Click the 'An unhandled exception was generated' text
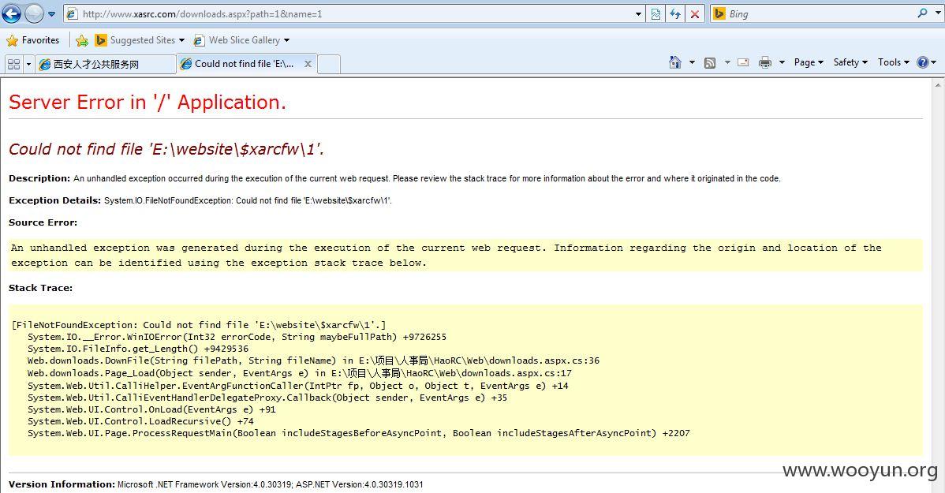Screen dimensions: 945x493 pyautogui.click(x=446, y=256)
